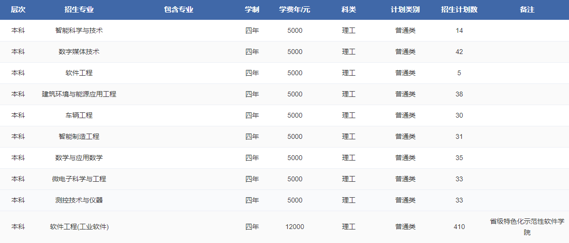Screen dimensions: 569x243
Task: Click the 层次 column header
Action: [18, 10]
